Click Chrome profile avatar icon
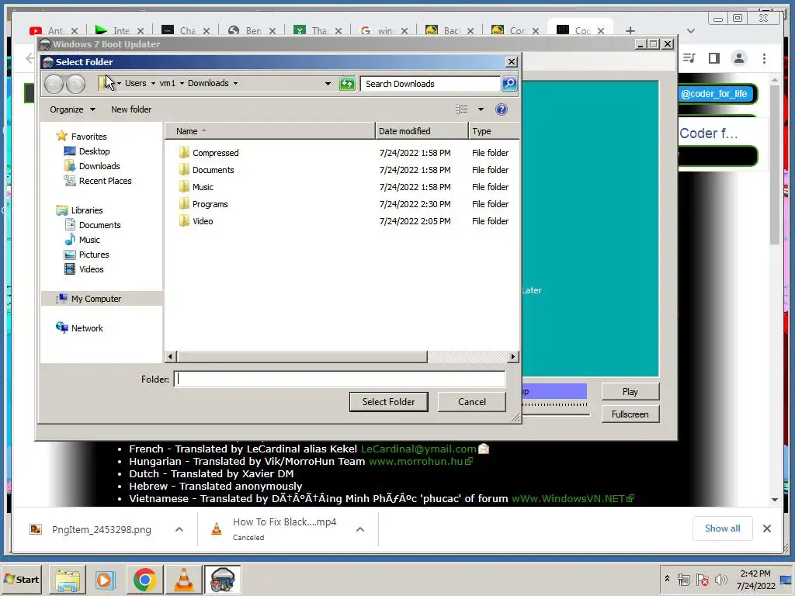 tap(739, 58)
